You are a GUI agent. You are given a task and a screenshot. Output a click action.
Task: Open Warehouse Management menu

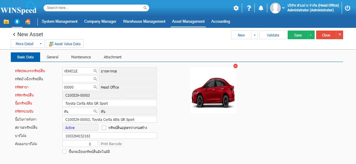tap(144, 21)
